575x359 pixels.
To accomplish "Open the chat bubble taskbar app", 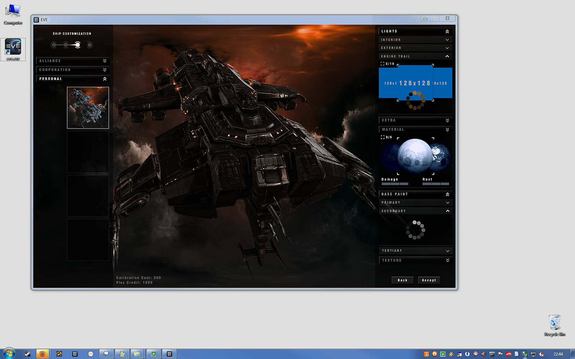I will (x=106, y=354).
